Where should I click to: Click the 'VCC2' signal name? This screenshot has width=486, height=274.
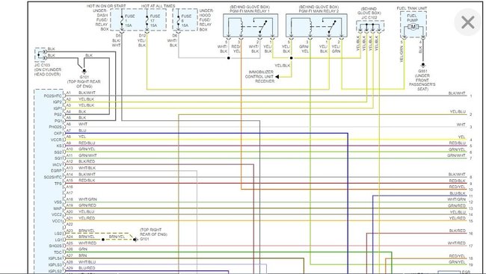(x=57, y=214)
